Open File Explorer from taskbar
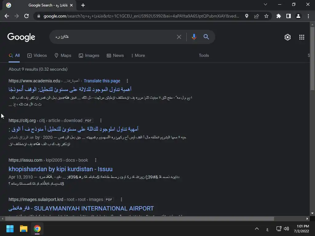 pyautogui.click(x=23, y=229)
